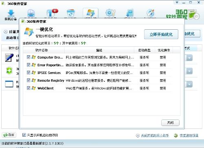Open the uninstall recycle-bin toolbar icon
Image resolution: width=204 pixels, height=148 pixels.
71,13
